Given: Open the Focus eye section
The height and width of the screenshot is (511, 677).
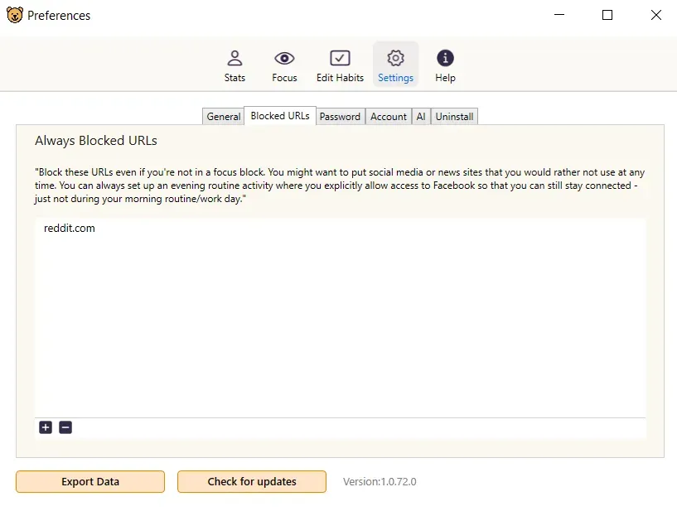Looking at the screenshot, I should (x=284, y=65).
